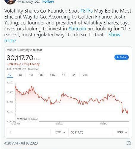Open the BTC currency dropdown

click(60, 132)
